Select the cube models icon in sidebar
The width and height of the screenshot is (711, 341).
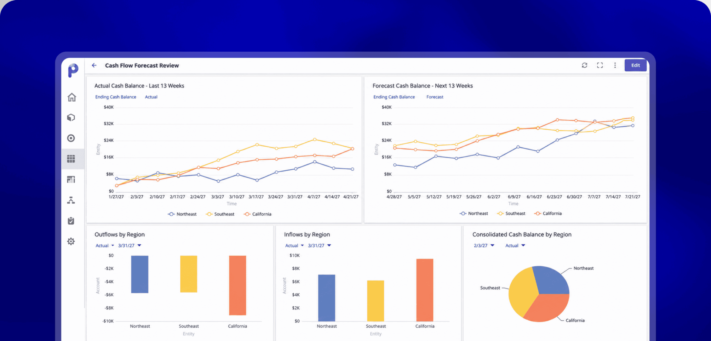pyautogui.click(x=71, y=117)
